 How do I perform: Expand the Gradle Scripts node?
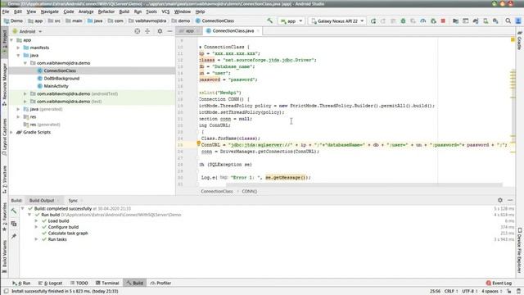pos(11,132)
